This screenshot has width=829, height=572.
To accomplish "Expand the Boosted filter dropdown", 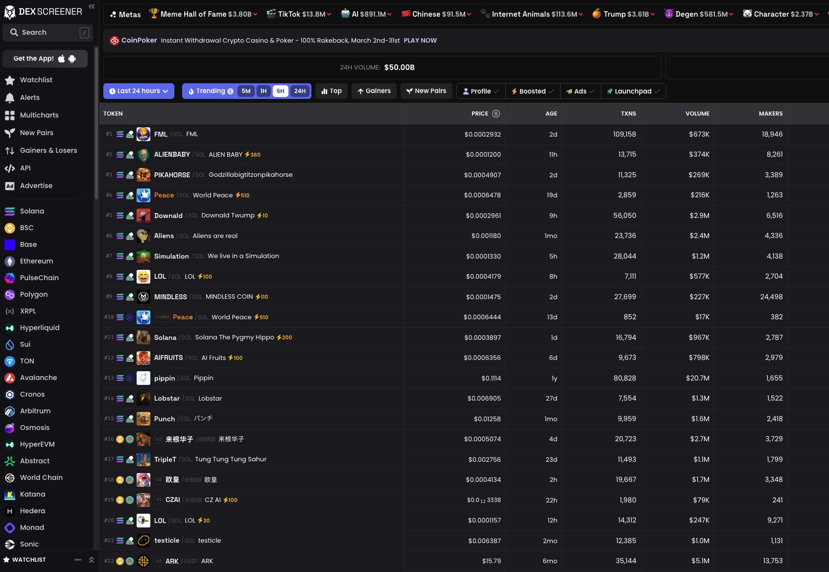I will (x=533, y=91).
